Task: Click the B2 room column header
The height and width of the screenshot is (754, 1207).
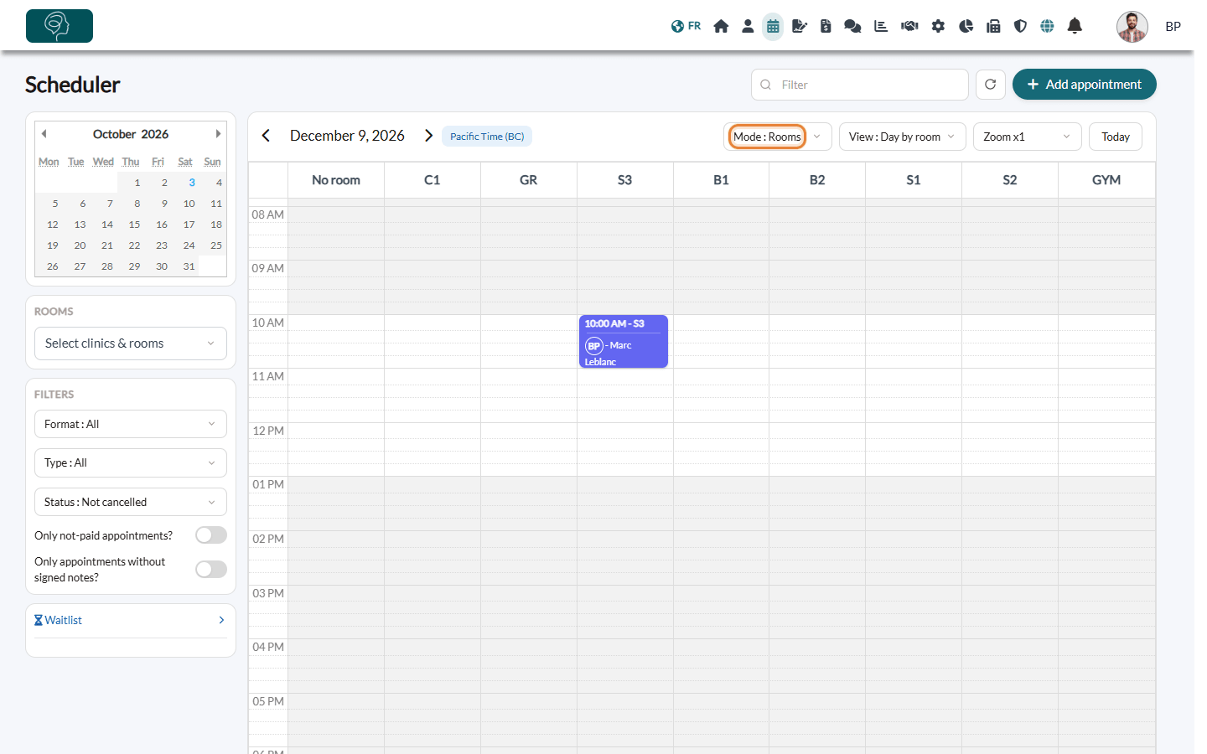Action: point(817,180)
